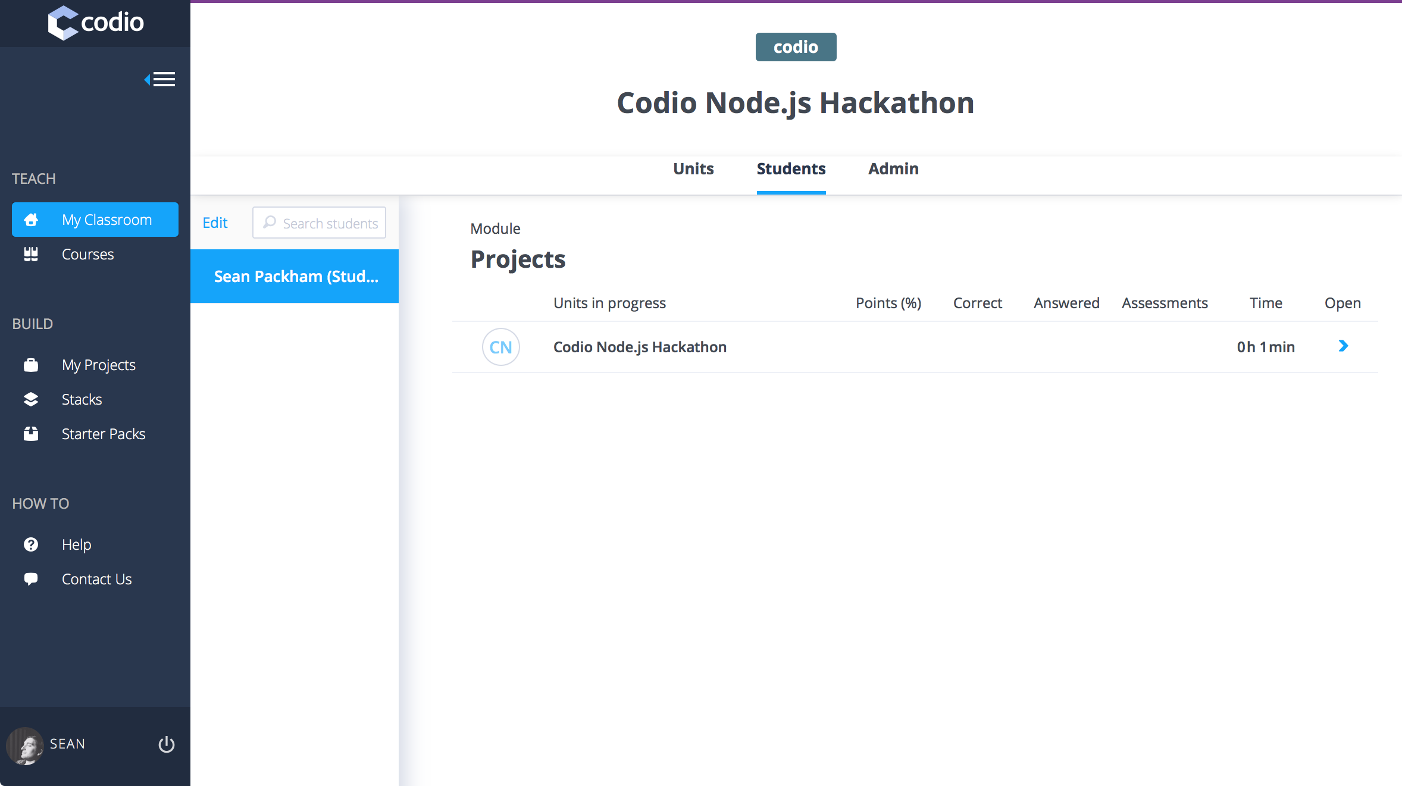
Task: Focus the Search students field
Action: pyautogui.click(x=319, y=223)
